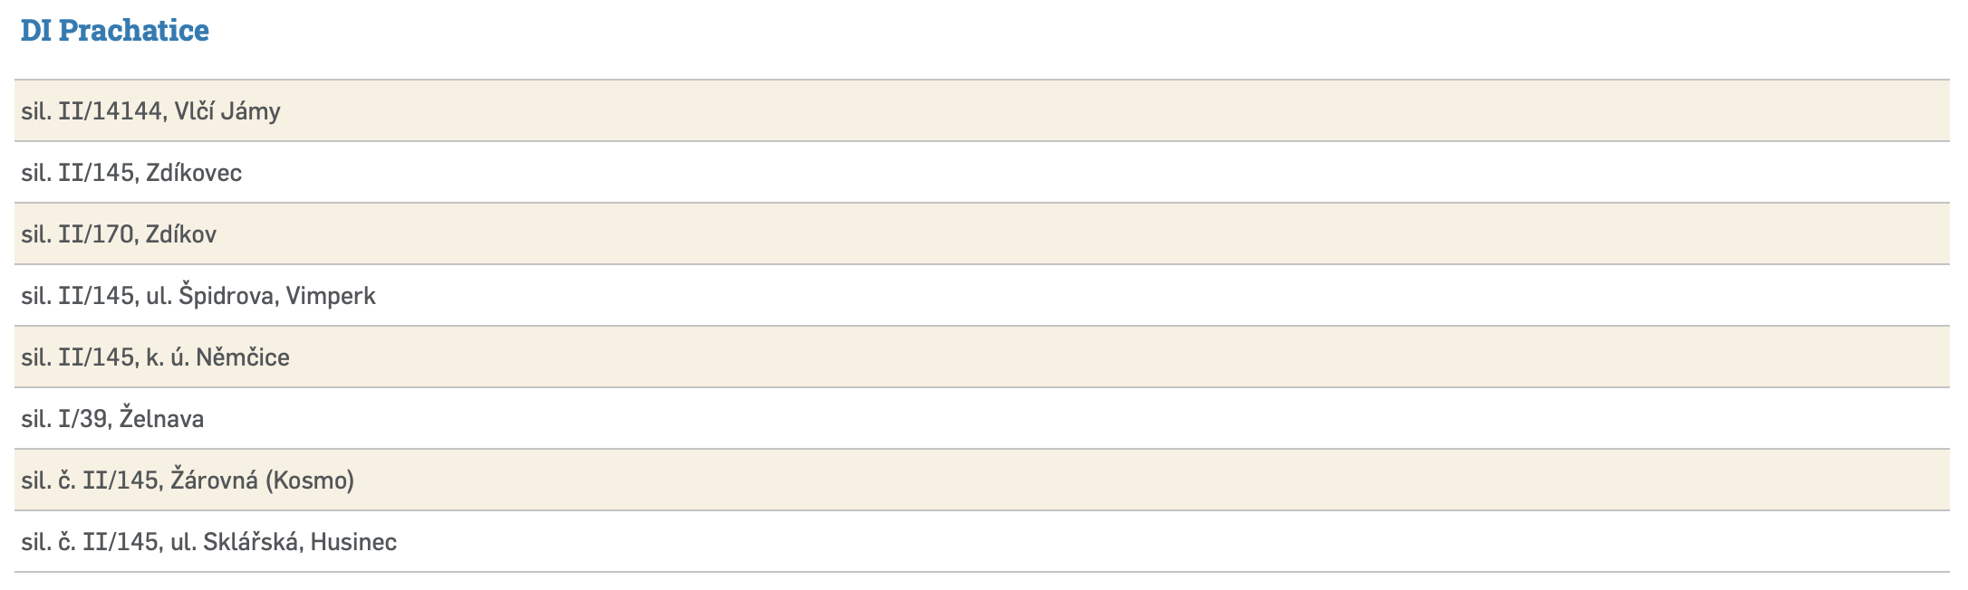Open the ul. Sklářská, Husinec entry
Screen dimensions: 1968x590
click(208, 542)
